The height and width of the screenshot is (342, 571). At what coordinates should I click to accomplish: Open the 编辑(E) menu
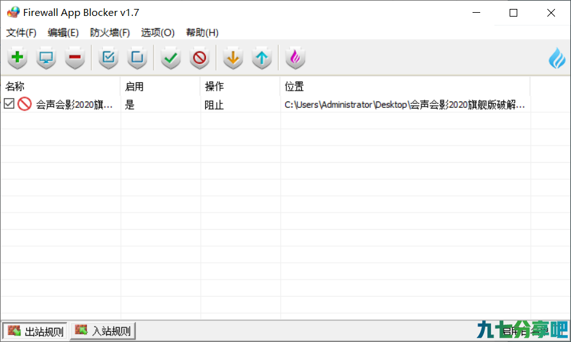(x=63, y=33)
